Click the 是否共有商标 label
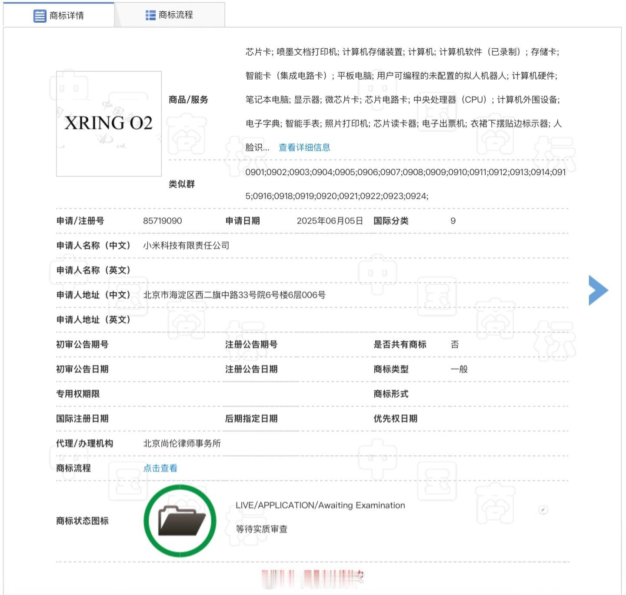 pyautogui.click(x=400, y=344)
